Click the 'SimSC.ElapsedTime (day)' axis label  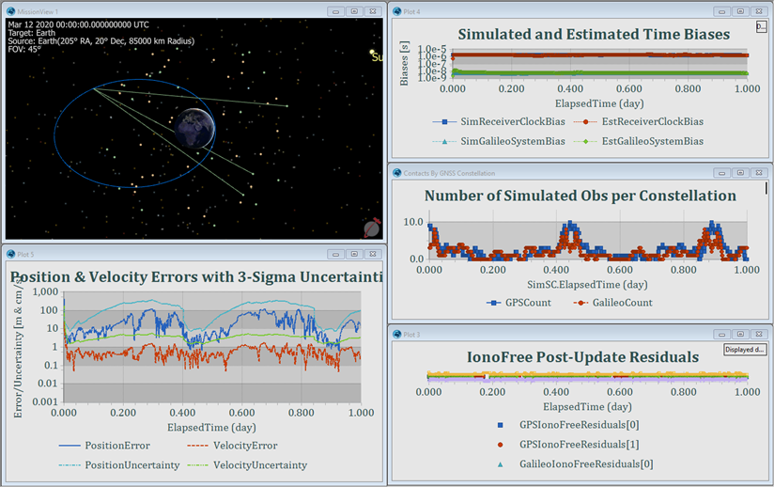coord(587,285)
